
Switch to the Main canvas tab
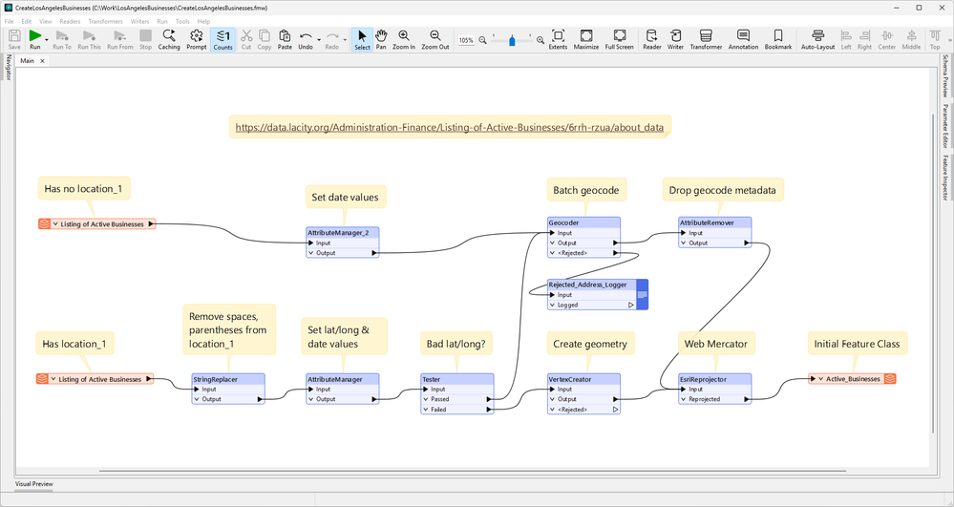pos(28,60)
